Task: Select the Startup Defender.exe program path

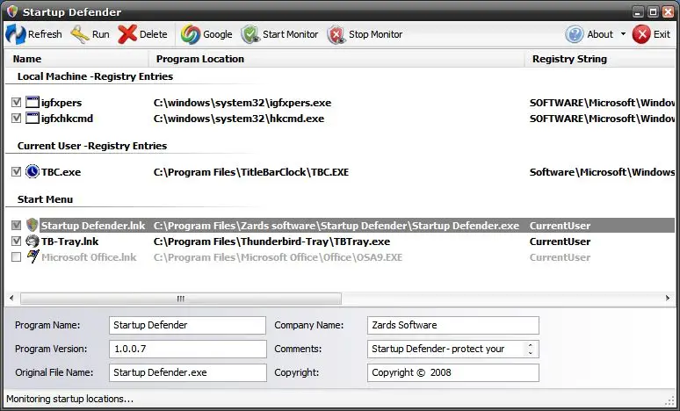Action: pos(336,226)
